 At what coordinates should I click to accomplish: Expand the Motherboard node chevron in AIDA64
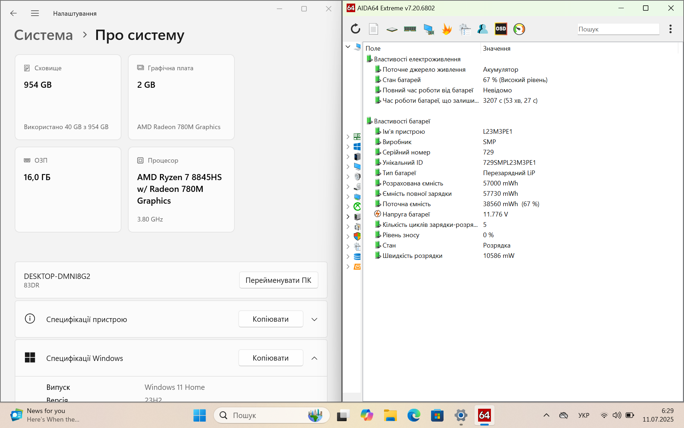click(348, 137)
